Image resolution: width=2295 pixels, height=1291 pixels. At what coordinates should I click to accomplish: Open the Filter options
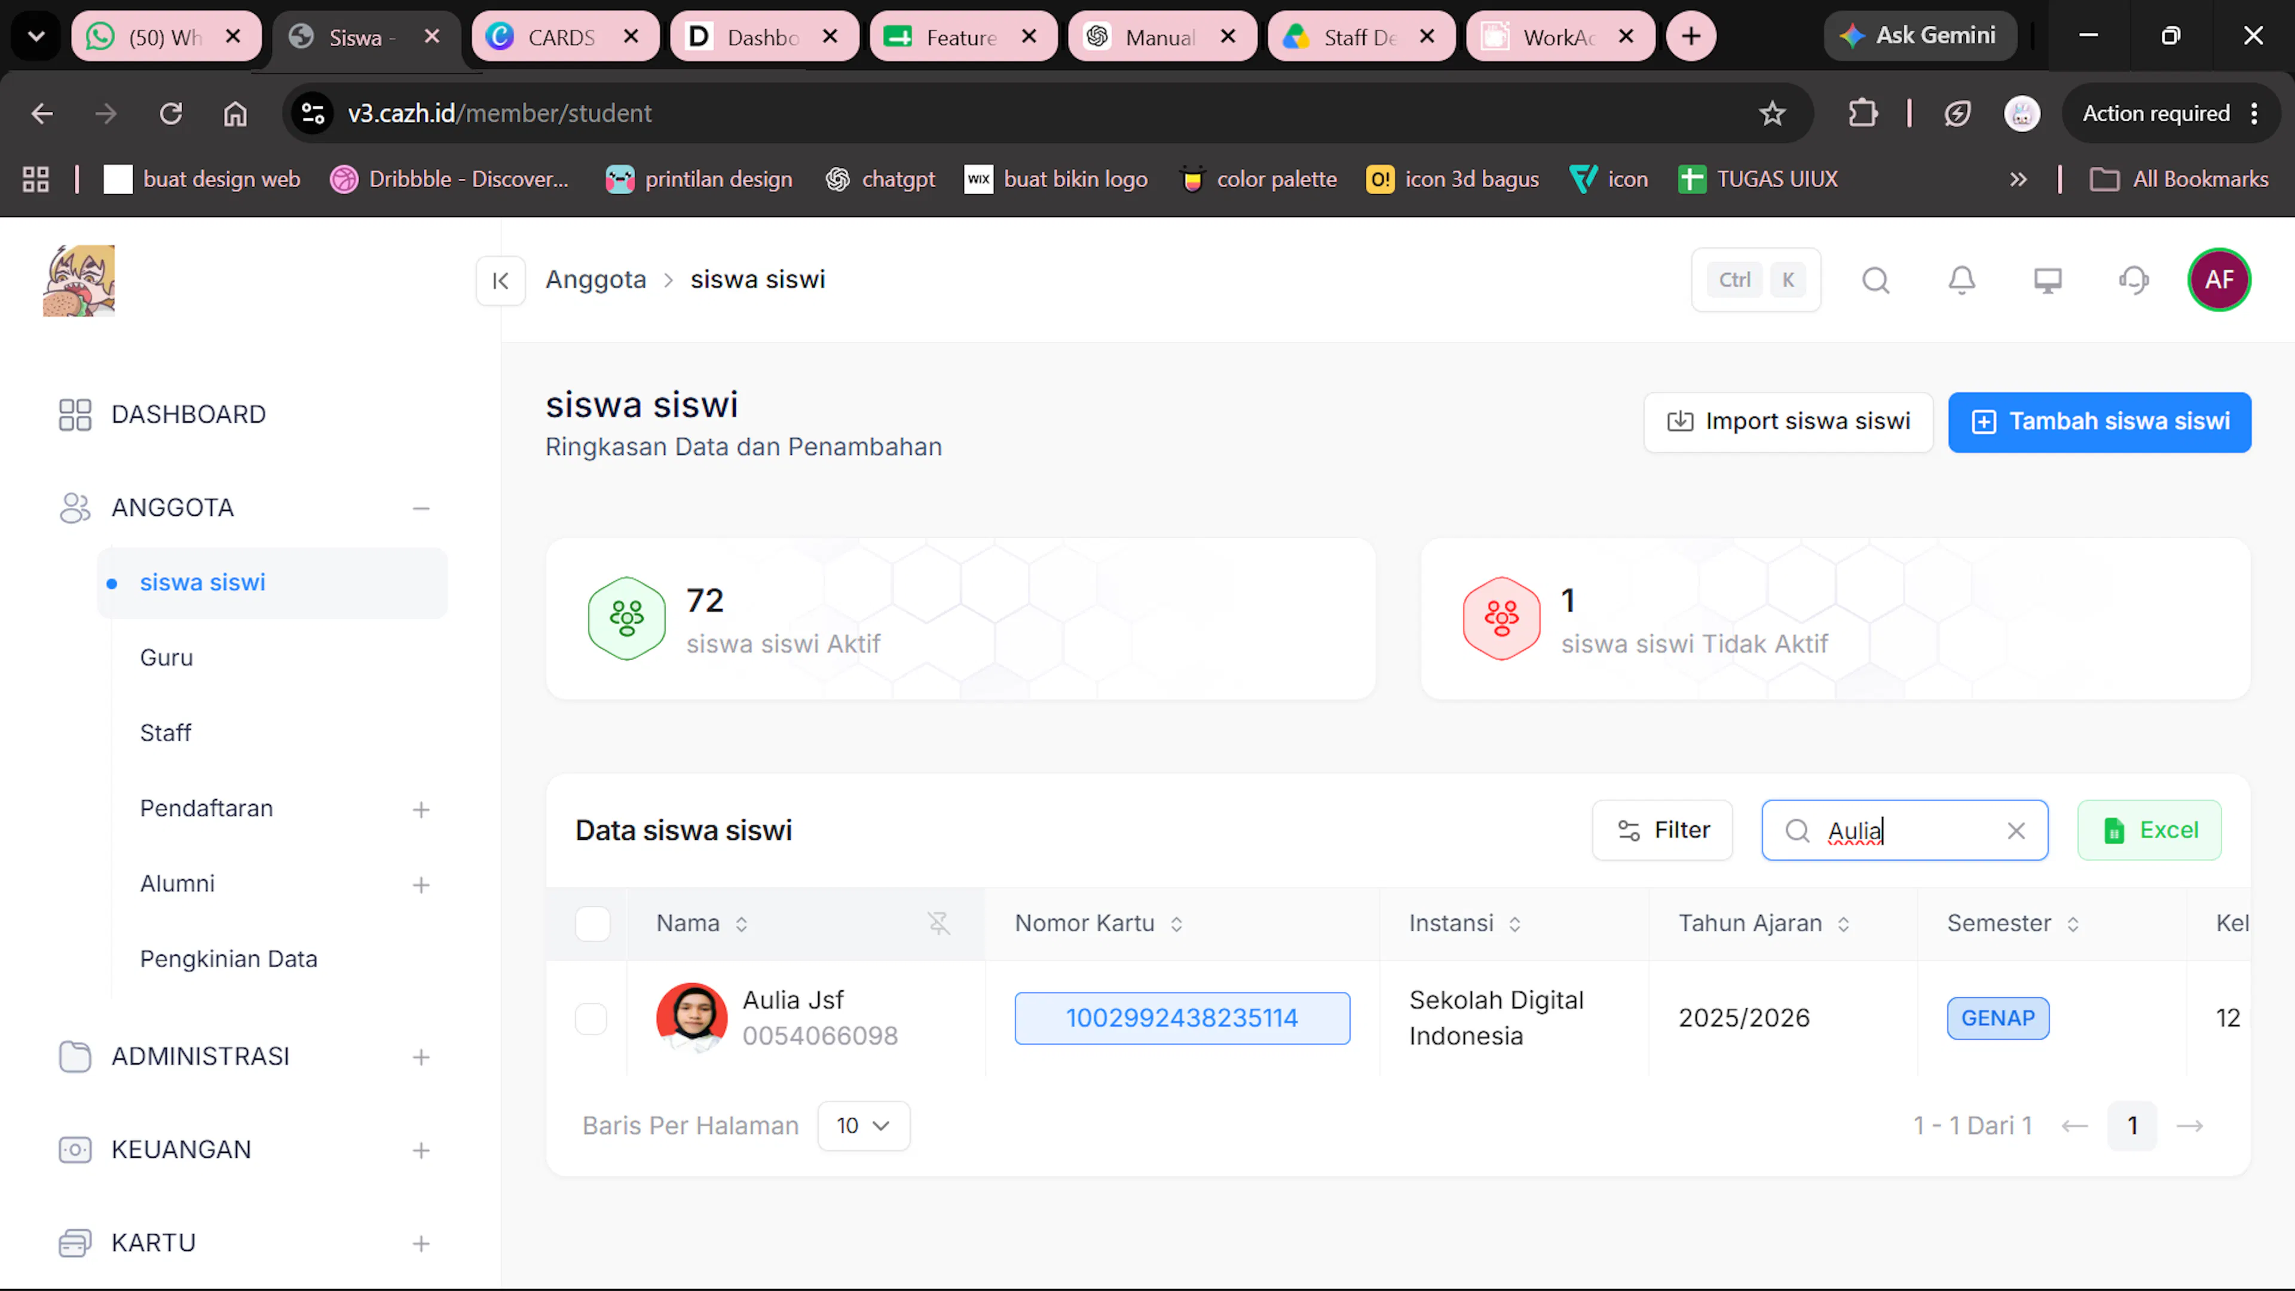point(1663,830)
